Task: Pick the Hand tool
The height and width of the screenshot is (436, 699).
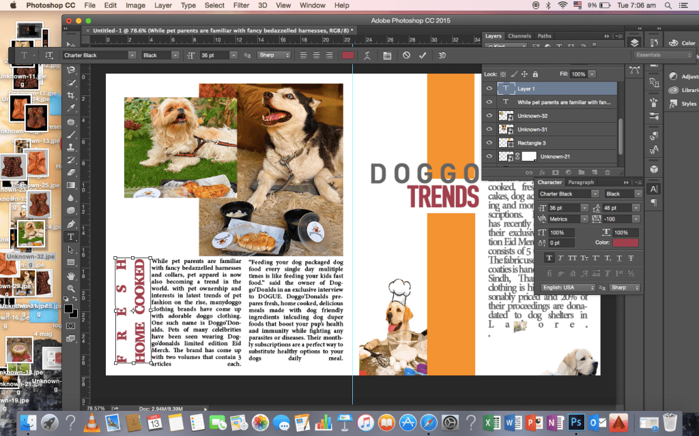Action: pos(70,276)
